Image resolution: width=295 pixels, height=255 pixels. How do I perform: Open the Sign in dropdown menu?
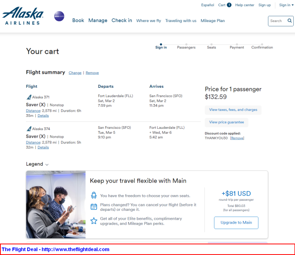(x=286, y=5)
